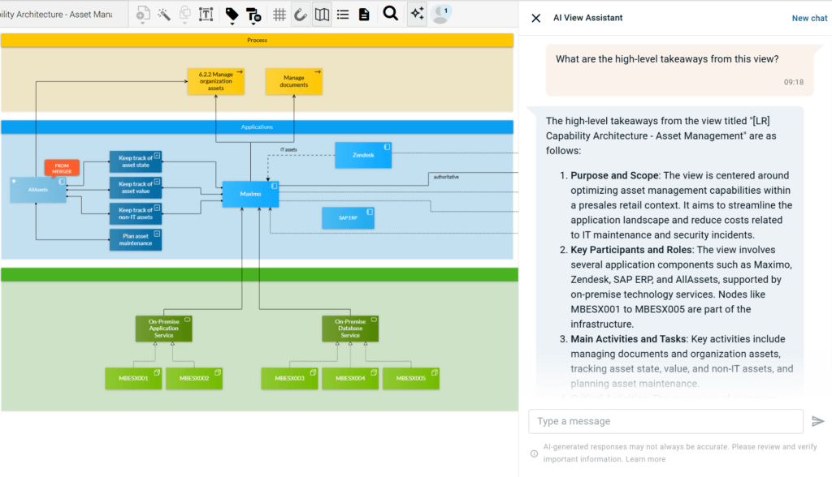Select the blue Applications layer header

[x=258, y=127]
